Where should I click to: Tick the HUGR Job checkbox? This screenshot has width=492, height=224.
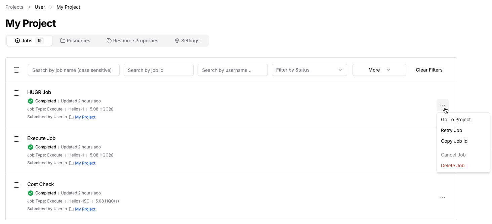point(16,93)
